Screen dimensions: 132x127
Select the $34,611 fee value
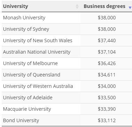click(x=107, y=75)
